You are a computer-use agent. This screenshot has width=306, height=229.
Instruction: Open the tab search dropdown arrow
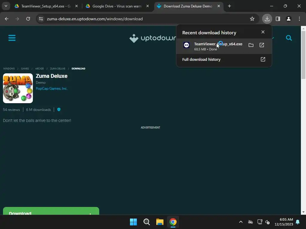pos(6,6)
